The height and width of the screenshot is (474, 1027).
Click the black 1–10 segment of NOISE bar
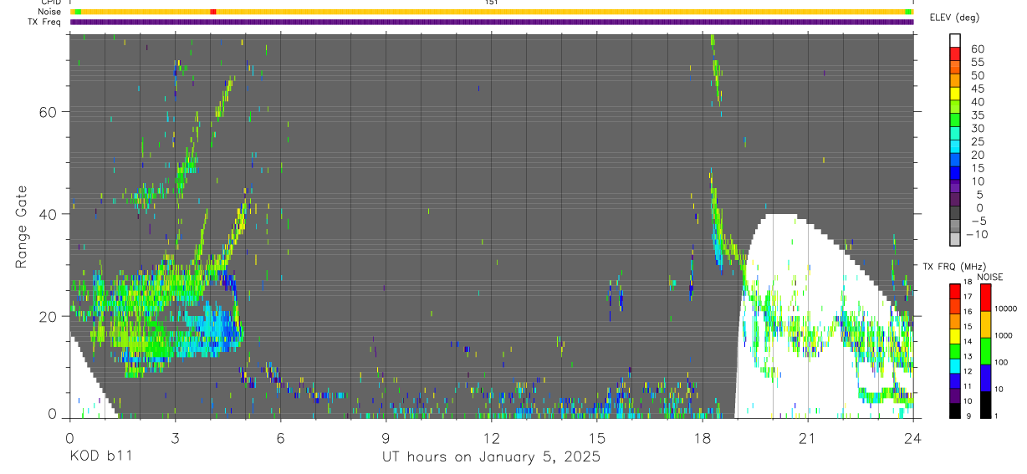point(987,403)
